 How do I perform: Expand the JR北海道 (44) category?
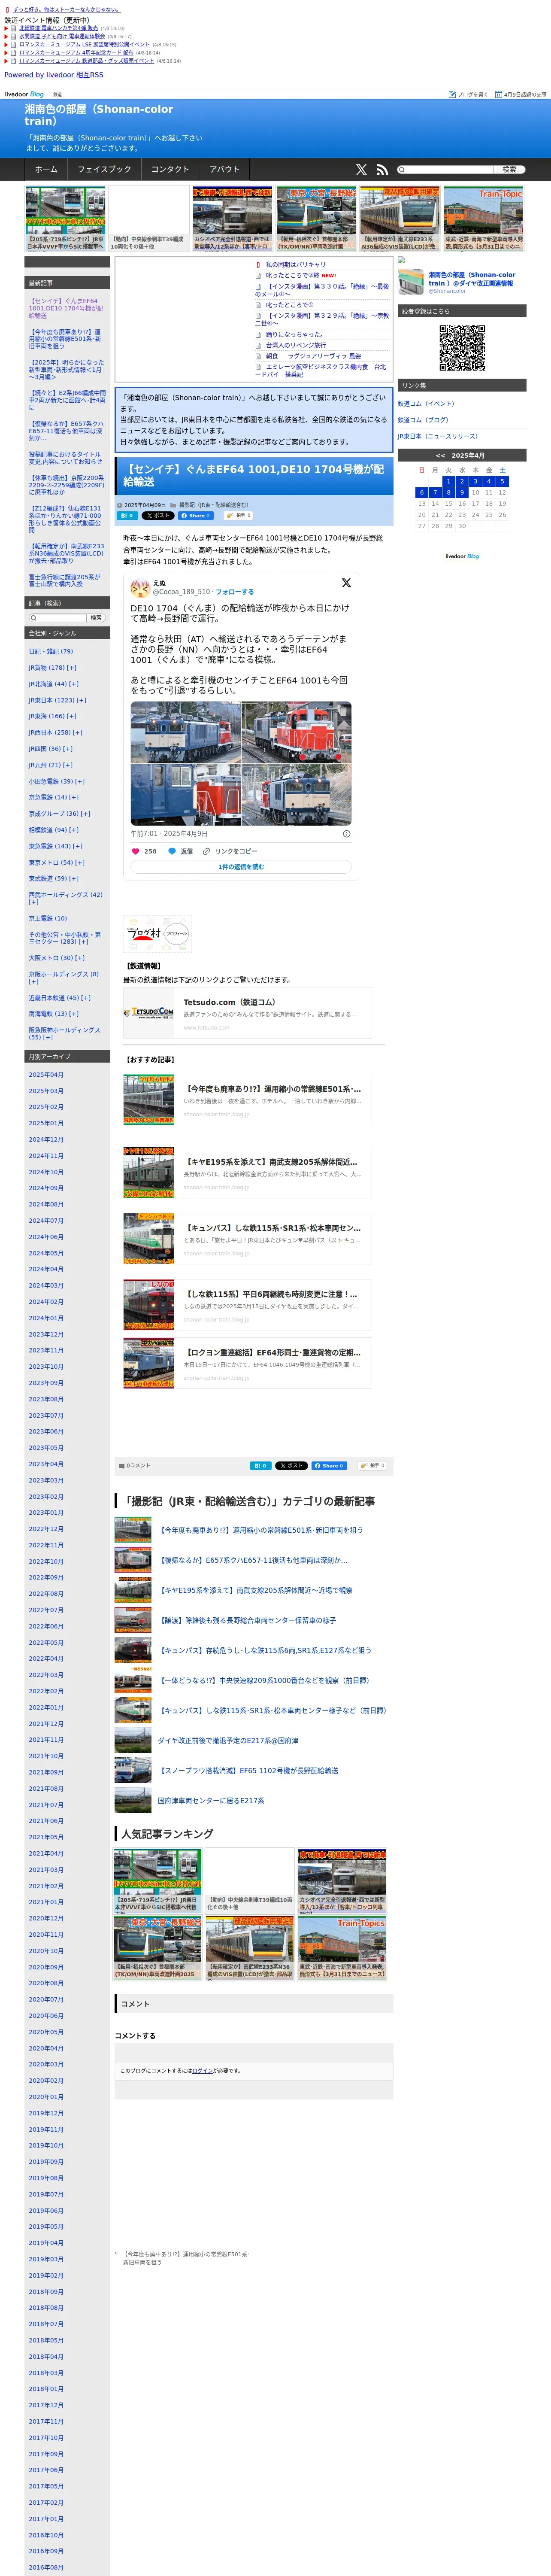(x=74, y=684)
